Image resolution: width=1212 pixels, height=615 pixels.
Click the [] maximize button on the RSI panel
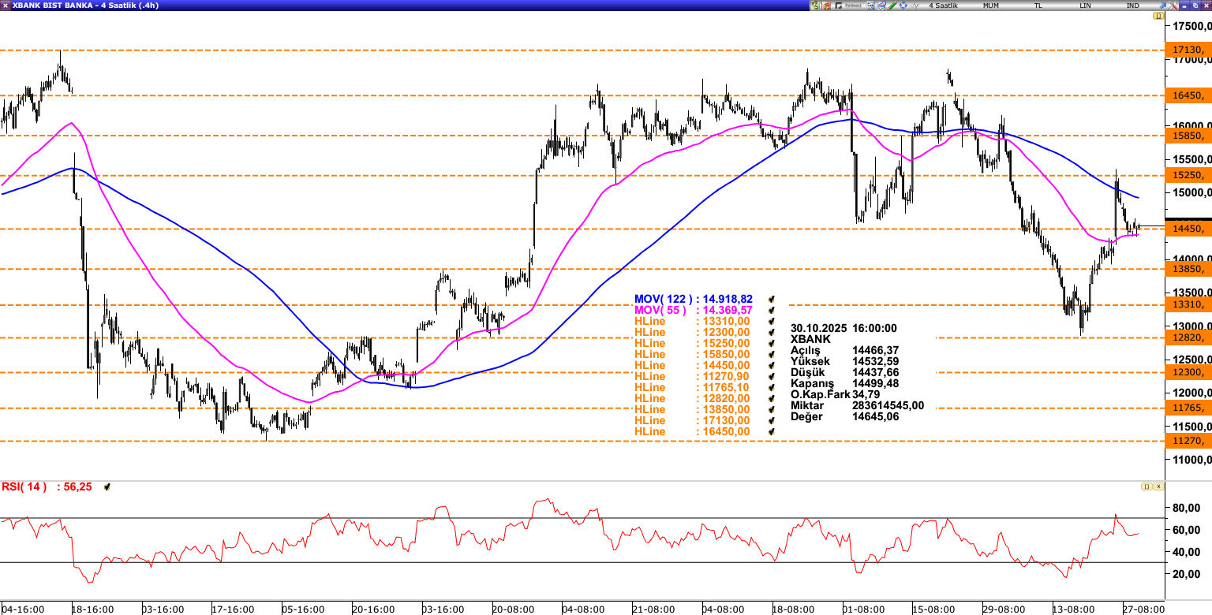point(1146,486)
